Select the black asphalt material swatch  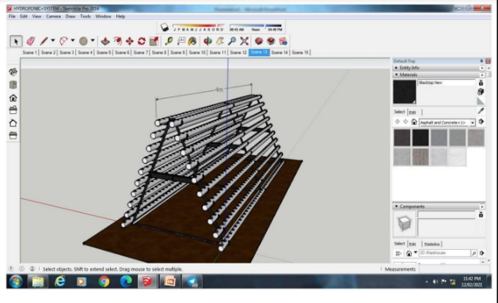[x=420, y=138]
